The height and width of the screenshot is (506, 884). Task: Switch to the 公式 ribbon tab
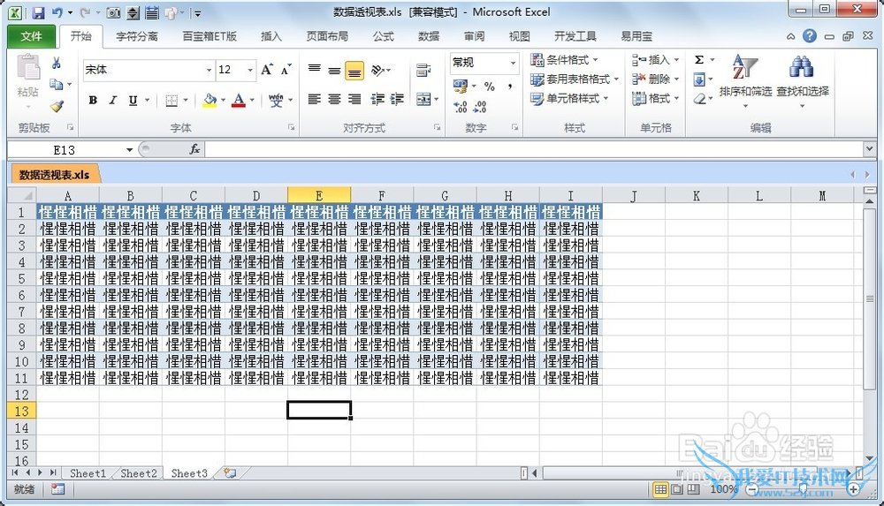(384, 36)
